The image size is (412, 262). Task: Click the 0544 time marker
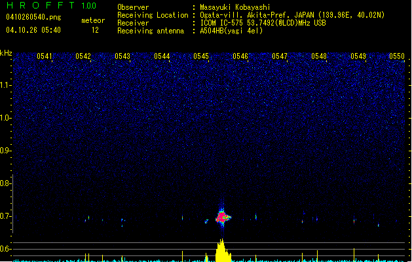coord(162,56)
